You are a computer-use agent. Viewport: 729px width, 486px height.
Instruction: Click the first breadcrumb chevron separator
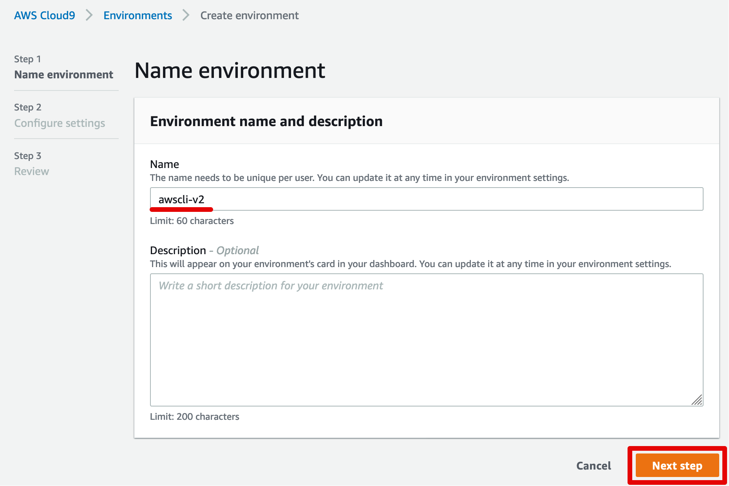pos(89,15)
